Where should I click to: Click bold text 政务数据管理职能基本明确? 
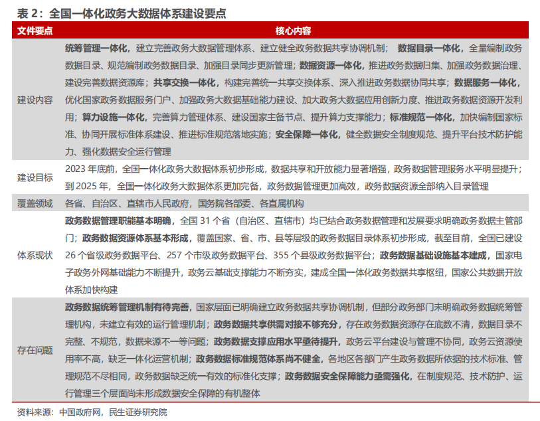(118, 220)
